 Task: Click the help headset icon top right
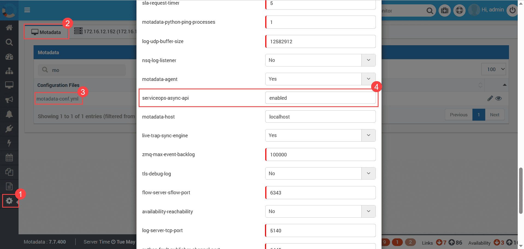tap(459, 10)
